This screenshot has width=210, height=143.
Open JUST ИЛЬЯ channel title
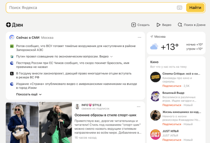tap(170, 131)
